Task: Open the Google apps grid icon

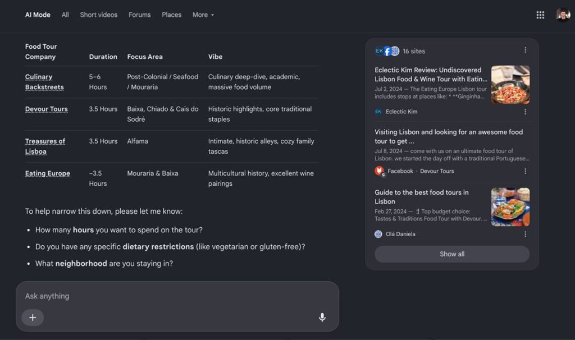Action: [540, 15]
